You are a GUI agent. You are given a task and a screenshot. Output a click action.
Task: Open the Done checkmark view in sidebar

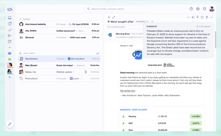click(10, 30)
